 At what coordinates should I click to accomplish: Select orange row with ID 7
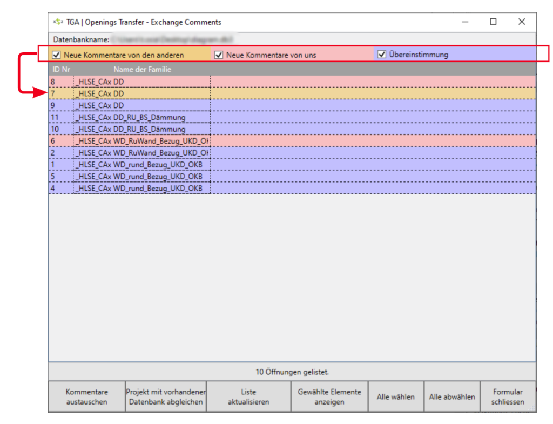click(140, 93)
